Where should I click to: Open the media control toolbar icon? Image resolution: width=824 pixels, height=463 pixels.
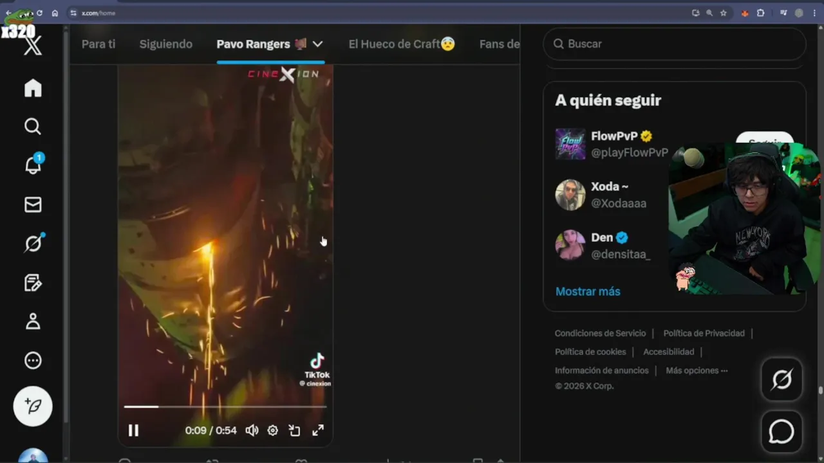(x=783, y=13)
